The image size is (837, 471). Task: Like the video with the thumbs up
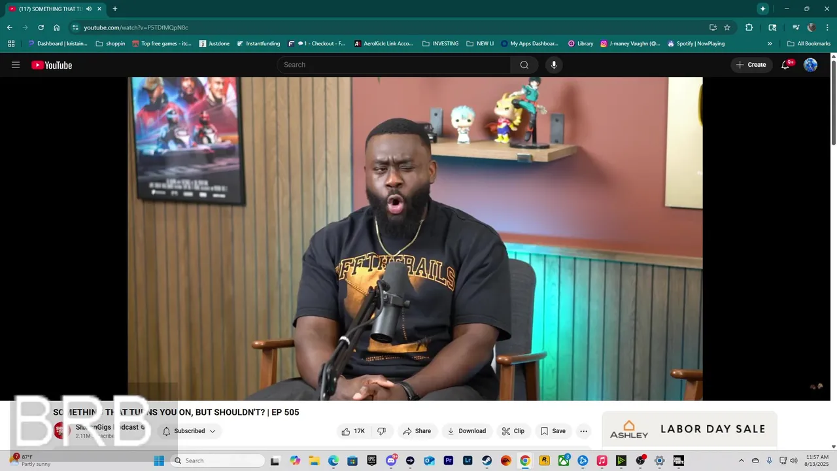click(353, 431)
